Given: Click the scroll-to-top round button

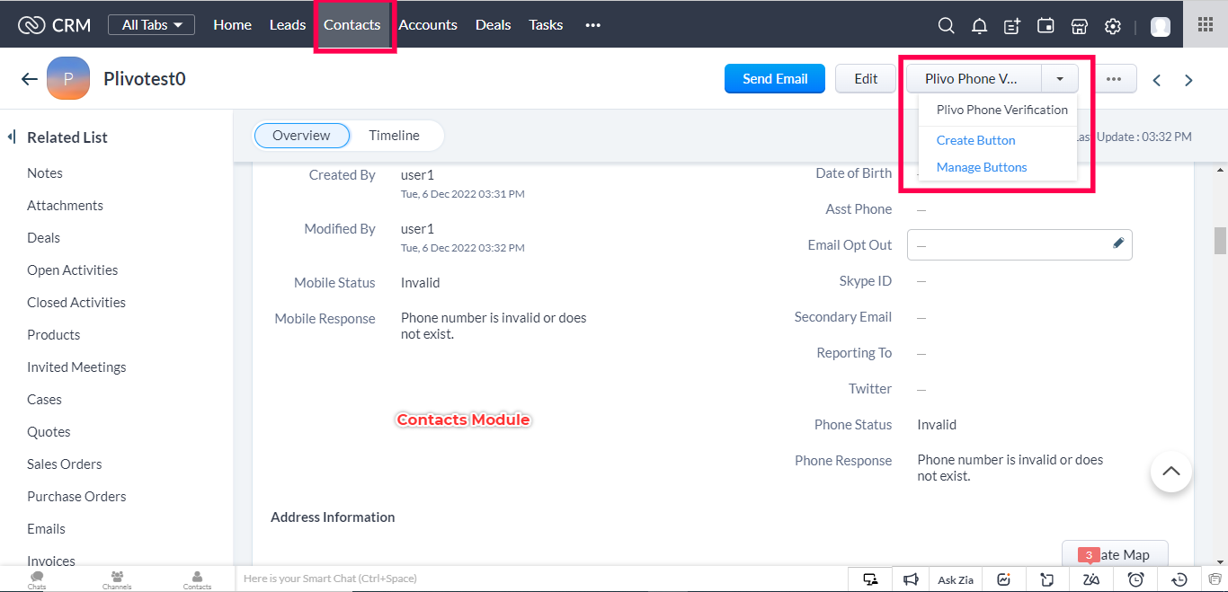Looking at the screenshot, I should 1170,471.
